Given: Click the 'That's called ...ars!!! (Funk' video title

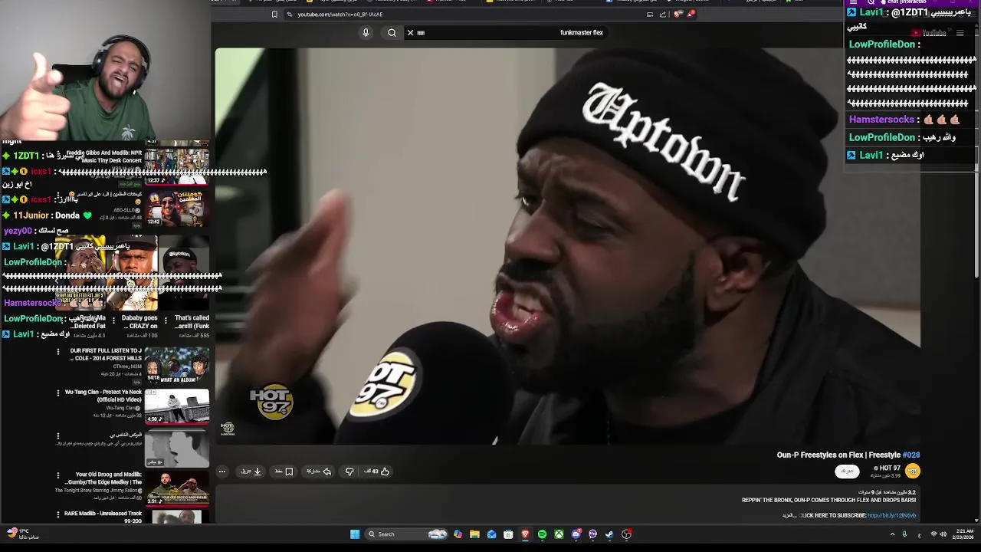Looking at the screenshot, I should tap(192, 322).
